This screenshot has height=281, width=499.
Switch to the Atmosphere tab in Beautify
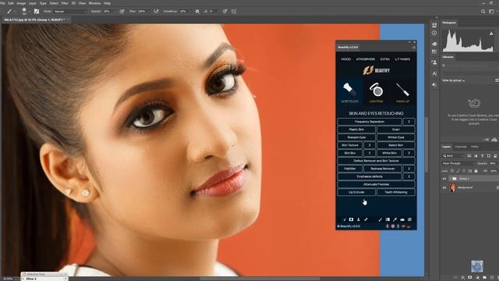(366, 59)
